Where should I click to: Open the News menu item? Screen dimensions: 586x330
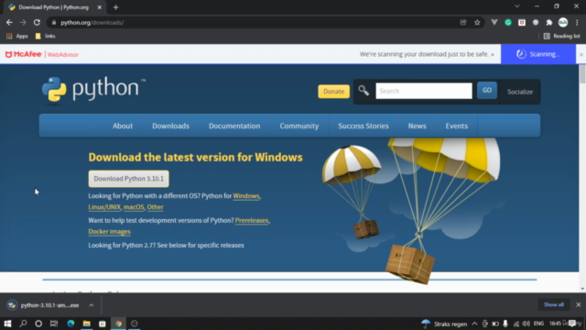click(x=418, y=126)
